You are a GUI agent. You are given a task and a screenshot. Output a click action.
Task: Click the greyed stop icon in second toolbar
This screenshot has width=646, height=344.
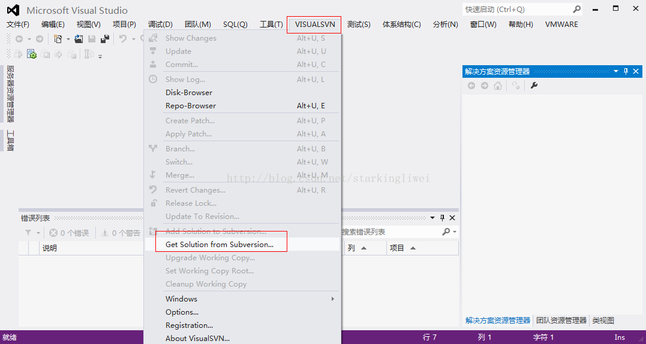pyautogui.click(x=72, y=54)
